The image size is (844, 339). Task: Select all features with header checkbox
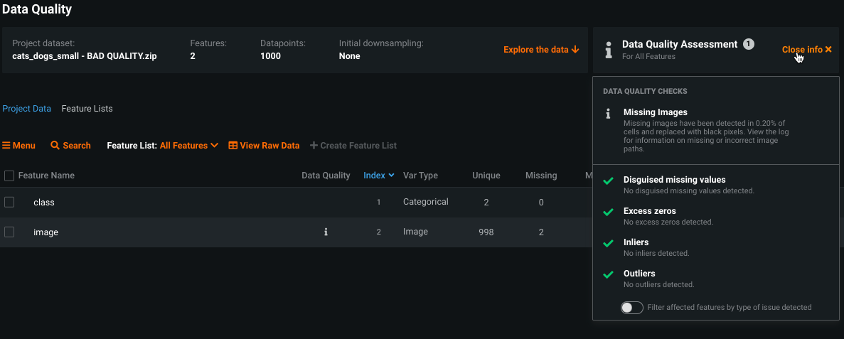point(9,176)
